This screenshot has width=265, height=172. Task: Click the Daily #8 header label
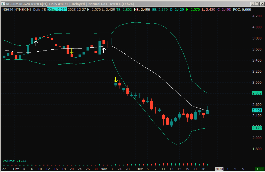tap(39, 9)
